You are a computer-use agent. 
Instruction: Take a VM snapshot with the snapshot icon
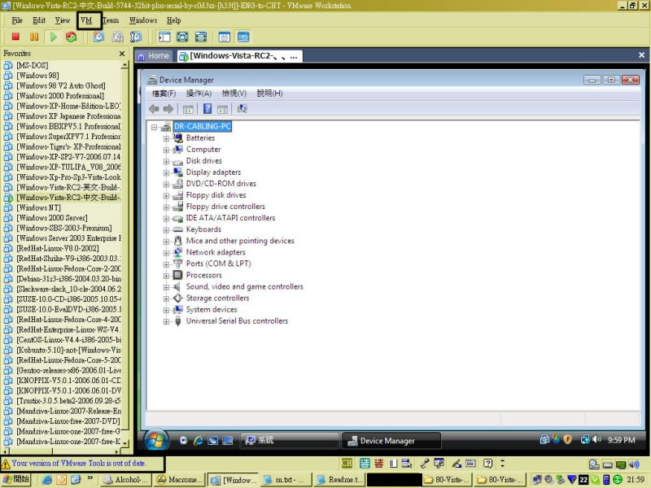click(98, 37)
